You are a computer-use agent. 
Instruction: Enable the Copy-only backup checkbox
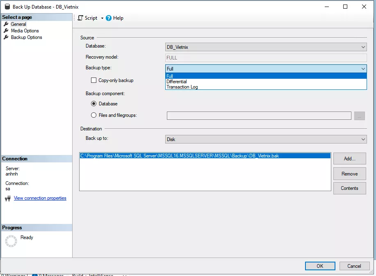(94, 80)
